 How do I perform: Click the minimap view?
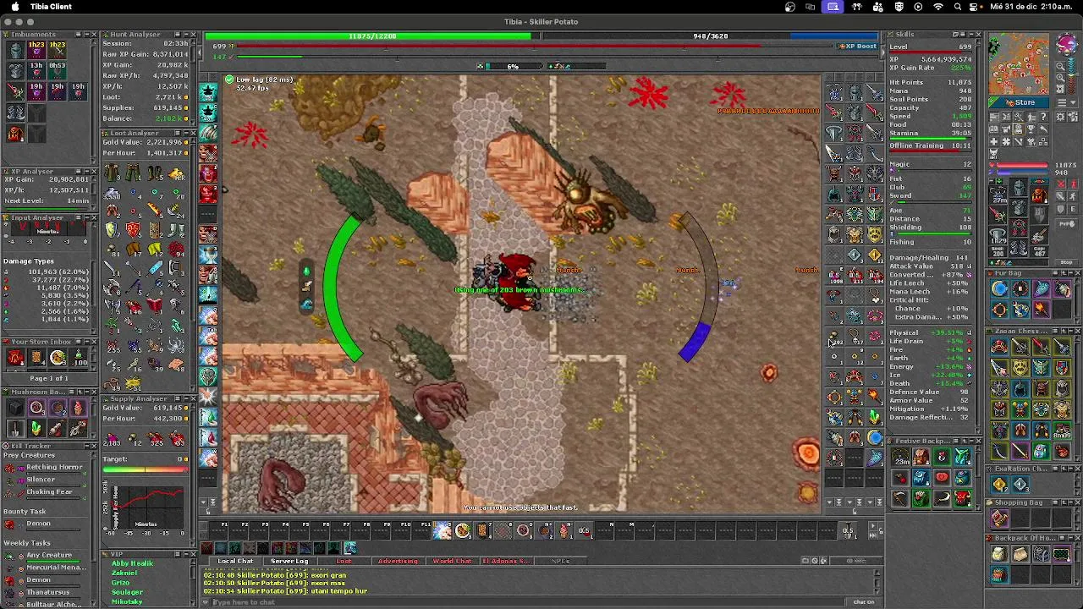1019,63
